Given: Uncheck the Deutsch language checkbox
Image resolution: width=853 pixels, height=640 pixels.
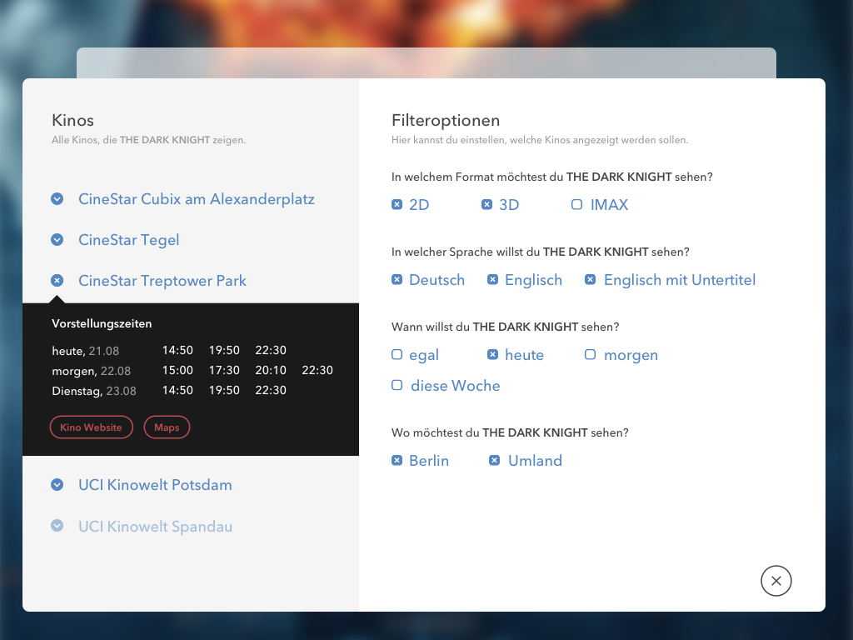Looking at the screenshot, I should 397,280.
